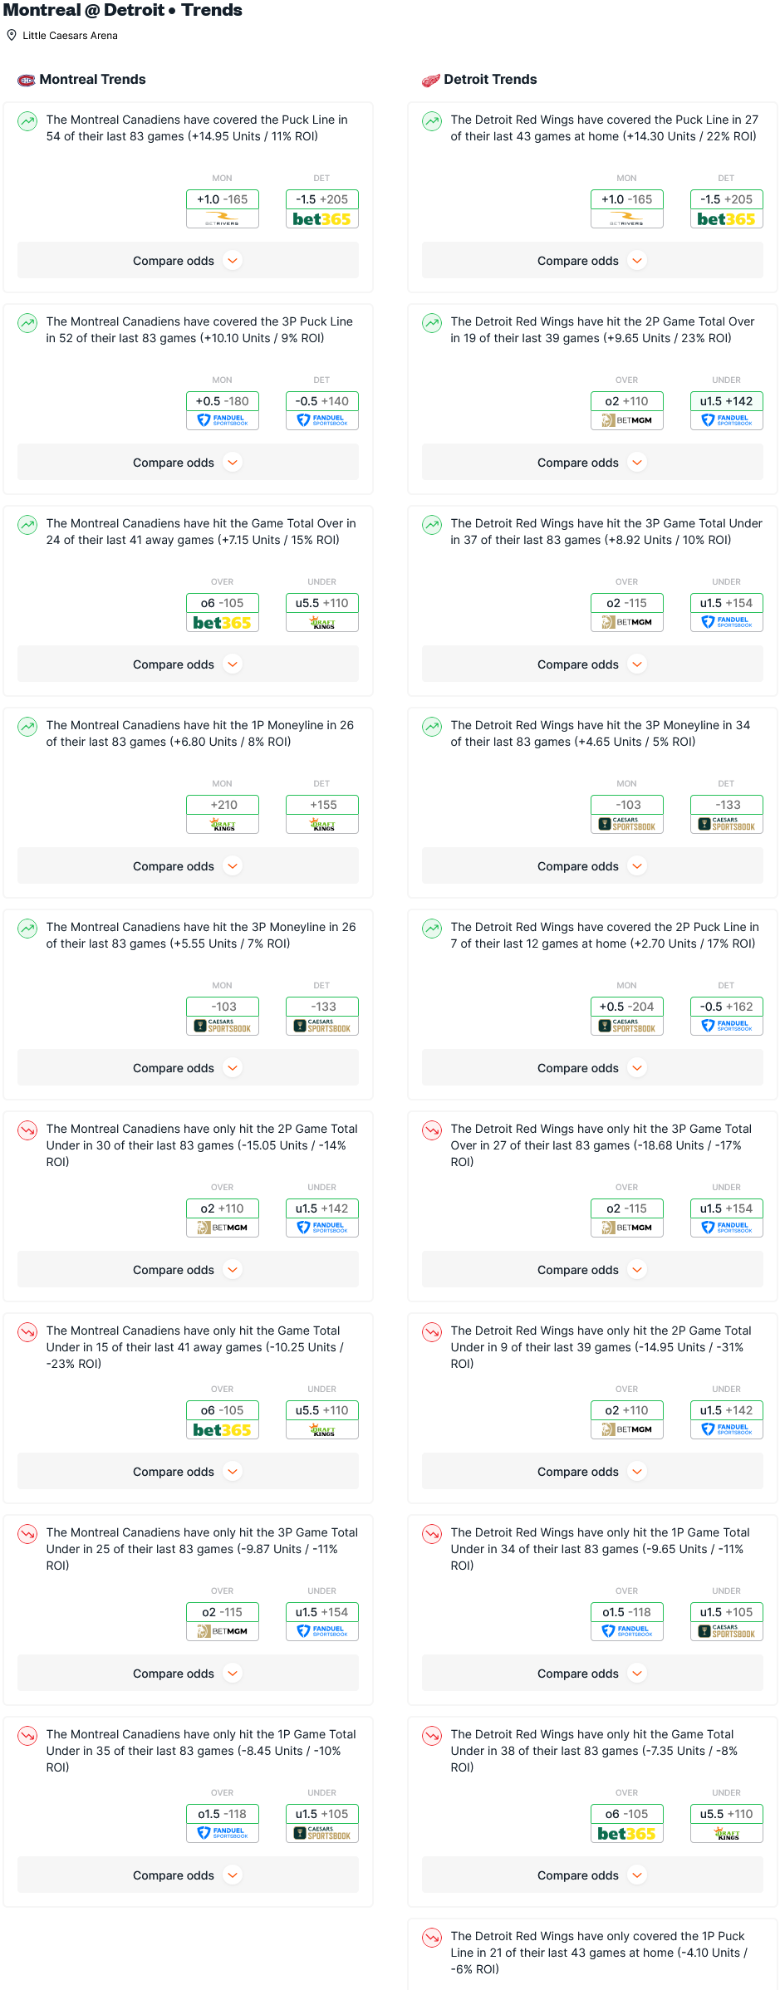Image resolution: width=780 pixels, height=1990 pixels.
Task: Open the Montreal Trends heading
Action: pyautogui.click(x=92, y=80)
